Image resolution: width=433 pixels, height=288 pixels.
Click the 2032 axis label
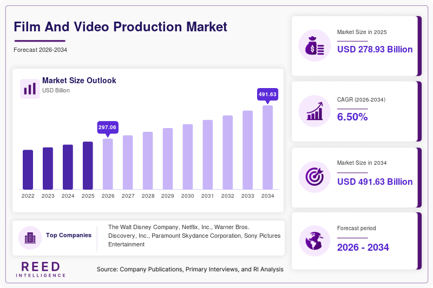(227, 196)
